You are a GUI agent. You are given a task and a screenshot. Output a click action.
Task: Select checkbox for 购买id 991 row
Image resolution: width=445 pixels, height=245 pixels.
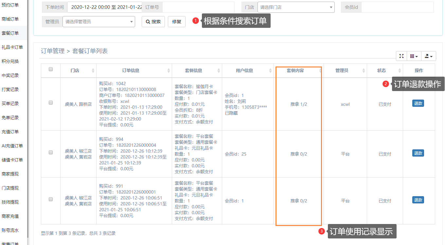(51, 199)
